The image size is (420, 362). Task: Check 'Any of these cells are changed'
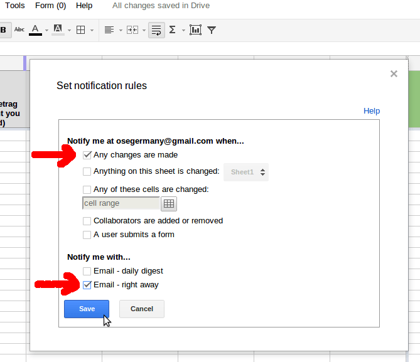click(x=87, y=189)
